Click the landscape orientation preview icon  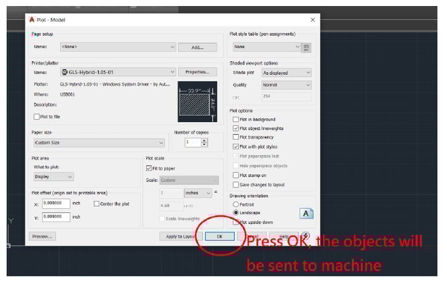tap(306, 214)
